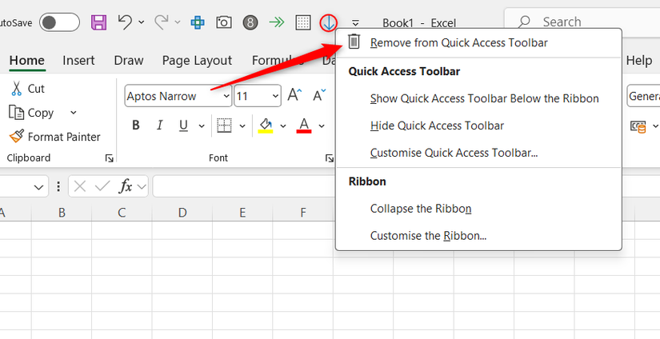
Task: Toggle Underline formatting
Action: point(183,126)
